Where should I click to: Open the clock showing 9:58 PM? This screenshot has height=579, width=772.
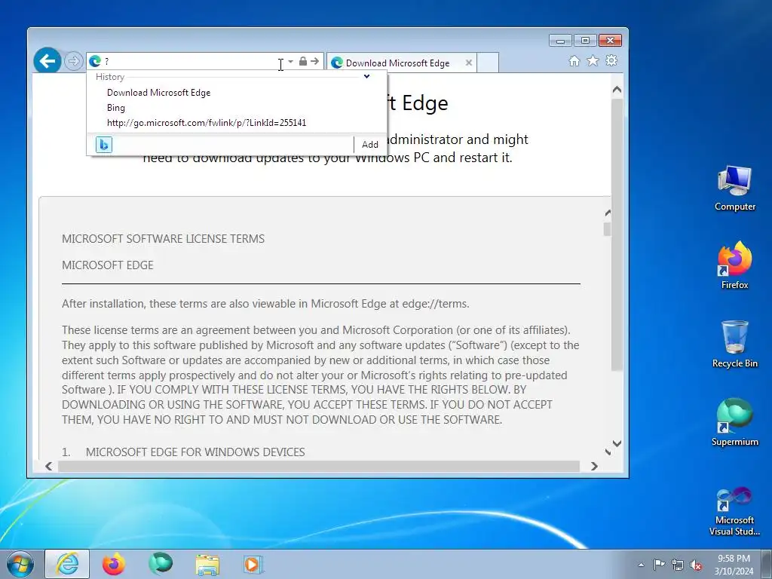[x=734, y=565]
